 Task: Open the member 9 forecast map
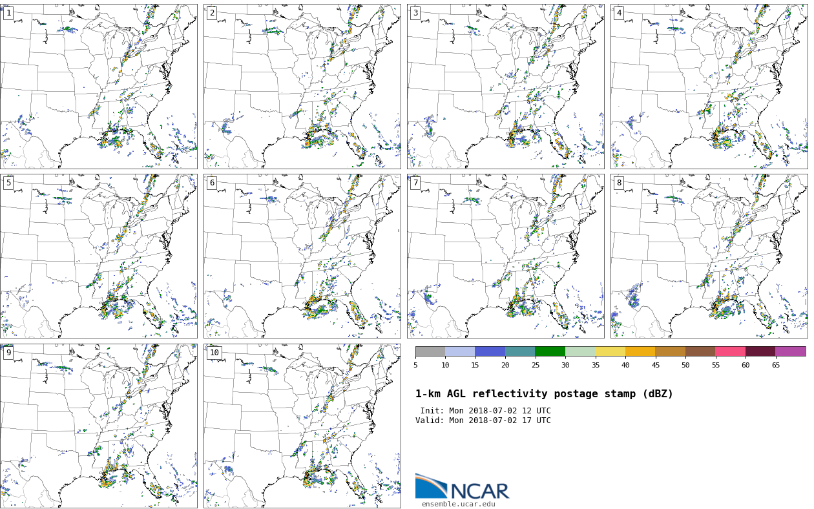pos(98,425)
